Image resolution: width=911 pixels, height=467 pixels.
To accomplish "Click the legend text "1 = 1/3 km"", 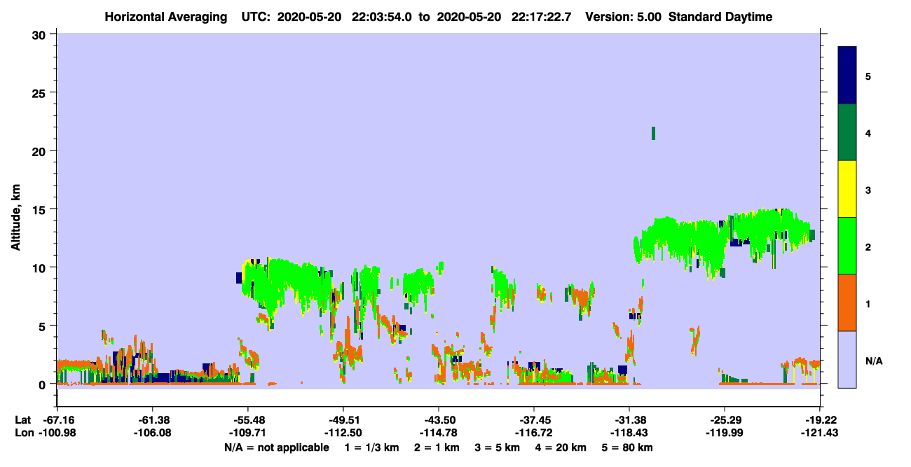I will click(x=372, y=447).
